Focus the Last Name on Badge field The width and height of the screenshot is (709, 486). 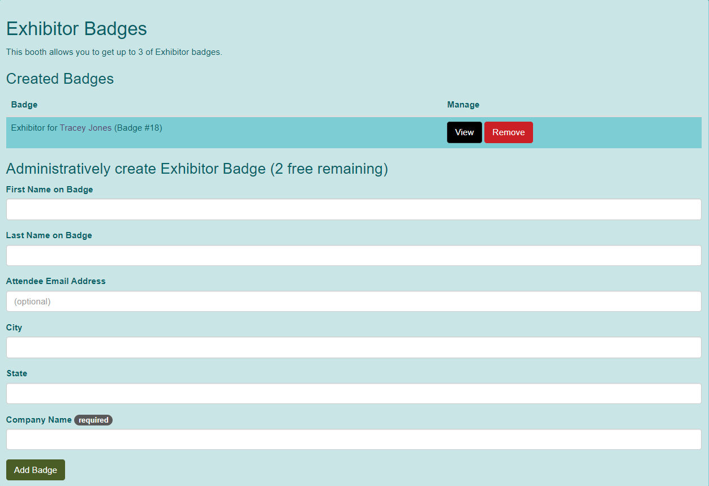click(354, 255)
